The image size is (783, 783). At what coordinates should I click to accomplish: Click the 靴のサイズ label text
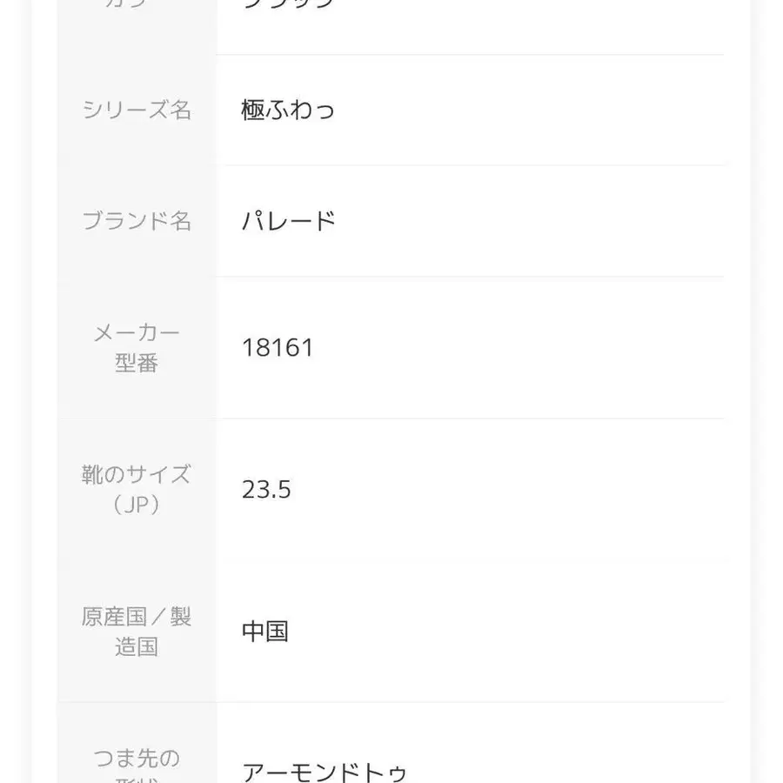[x=137, y=474]
